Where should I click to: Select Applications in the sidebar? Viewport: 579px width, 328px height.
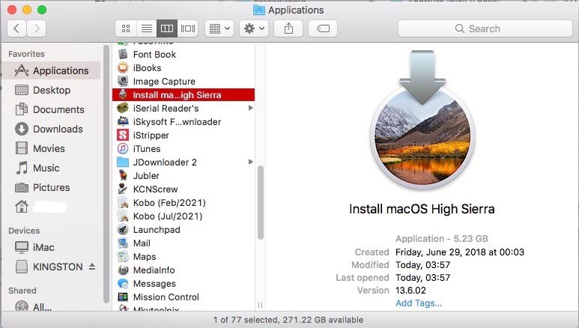point(52,70)
